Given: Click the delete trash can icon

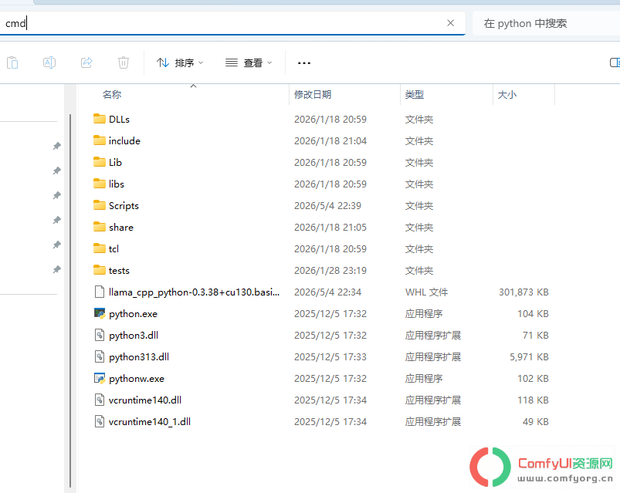Looking at the screenshot, I should click(x=124, y=62).
